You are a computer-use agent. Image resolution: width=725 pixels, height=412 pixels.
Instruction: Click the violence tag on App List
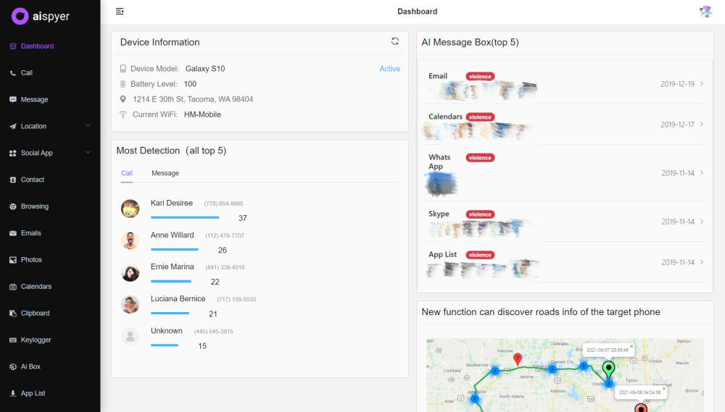tap(480, 255)
